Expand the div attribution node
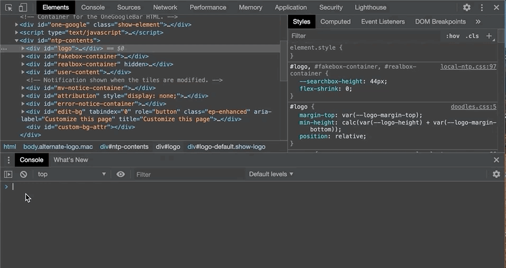The width and height of the screenshot is (506, 268). coord(23,96)
